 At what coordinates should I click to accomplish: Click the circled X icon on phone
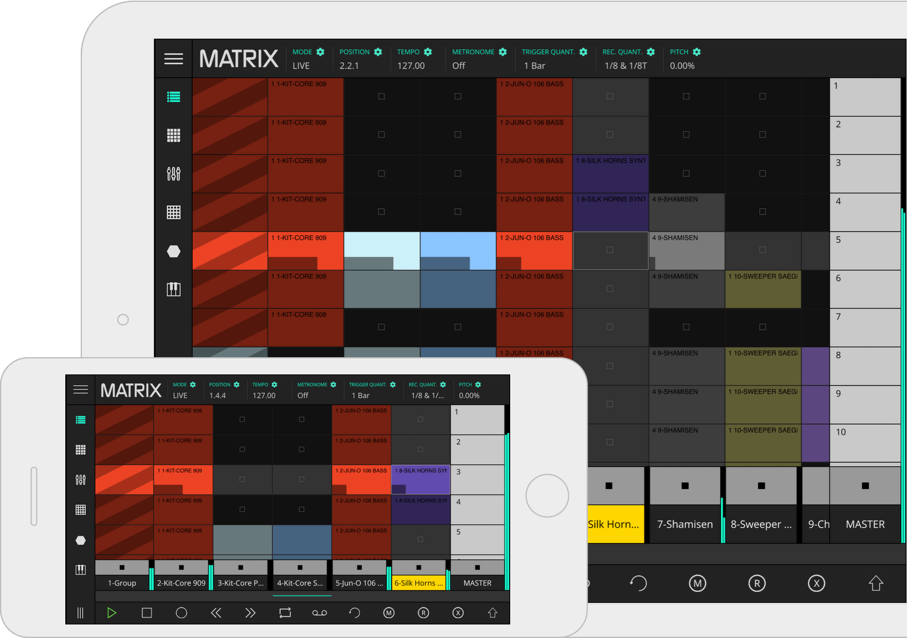[458, 613]
